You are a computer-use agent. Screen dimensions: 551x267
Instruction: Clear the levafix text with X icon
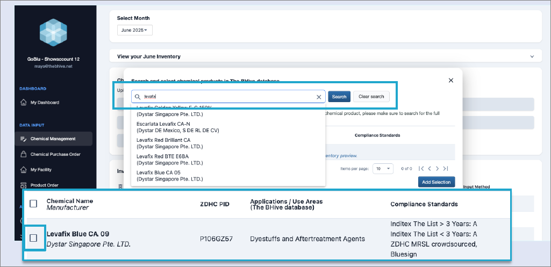click(x=319, y=97)
